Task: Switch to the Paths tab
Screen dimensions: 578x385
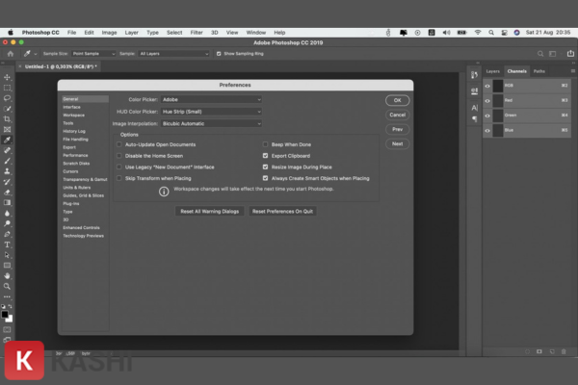Action: [539, 71]
